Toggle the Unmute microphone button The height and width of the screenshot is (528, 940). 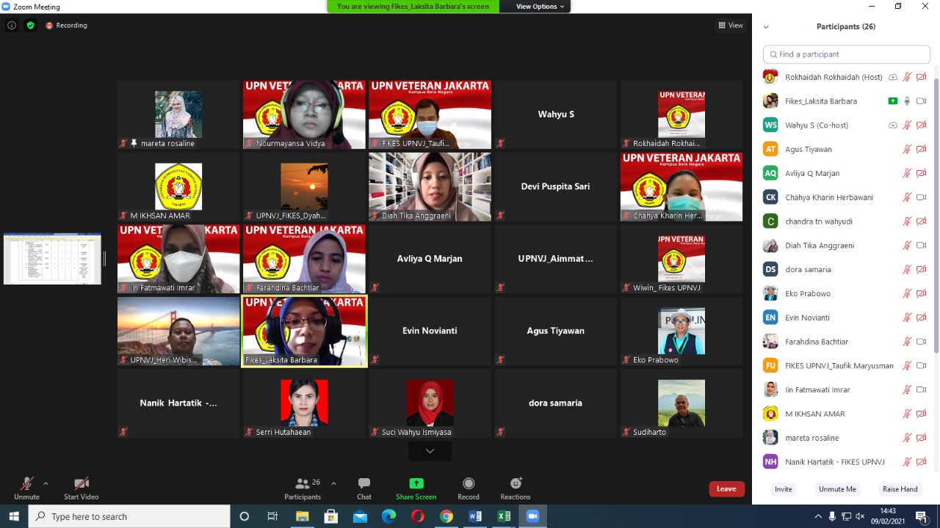pos(26,484)
